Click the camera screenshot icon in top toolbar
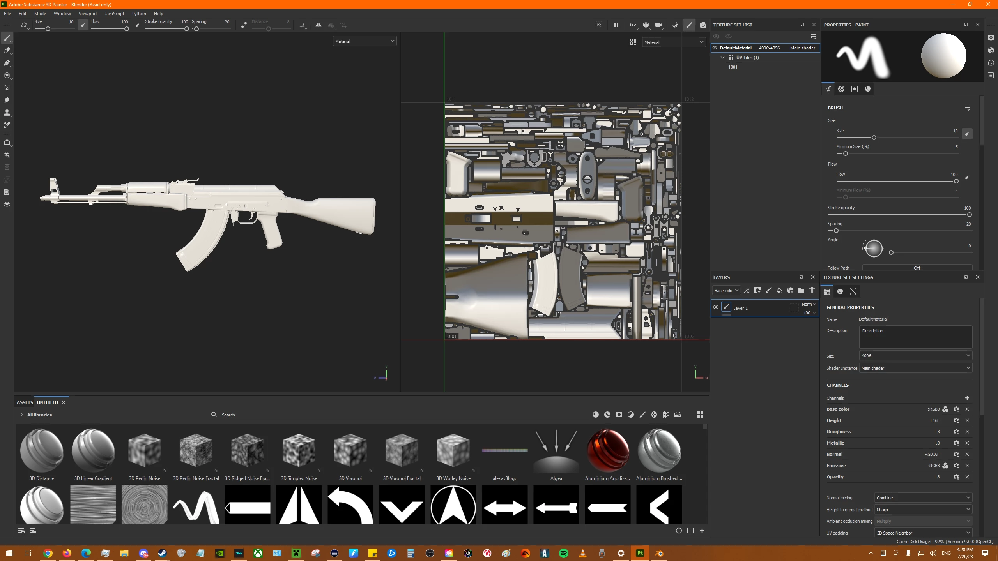 coord(703,25)
